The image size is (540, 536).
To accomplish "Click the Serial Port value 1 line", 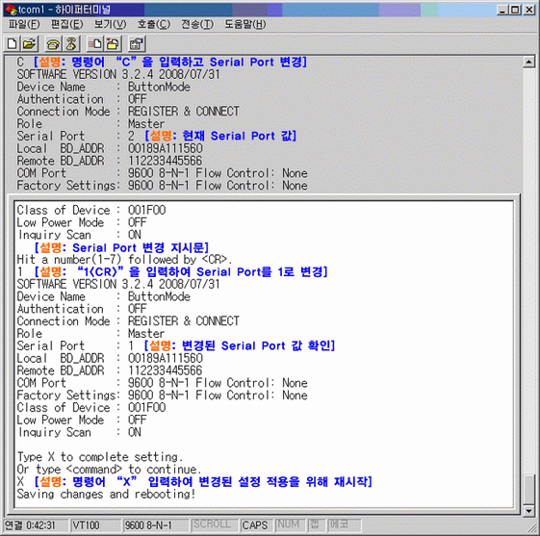I will pos(175,345).
